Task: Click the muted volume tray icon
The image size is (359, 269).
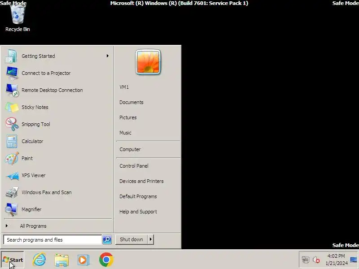Action: click(x=316, y=260)
